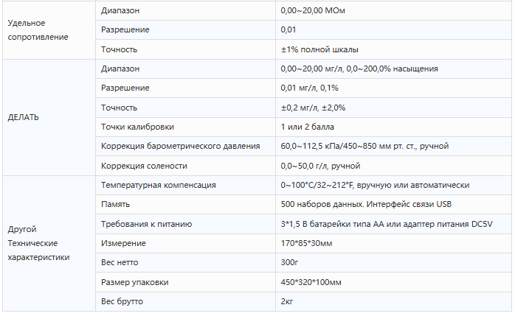The height and width of the screenshot is (316, 515).
Task: Click the "Вес брутто" label
Action: 122,301
